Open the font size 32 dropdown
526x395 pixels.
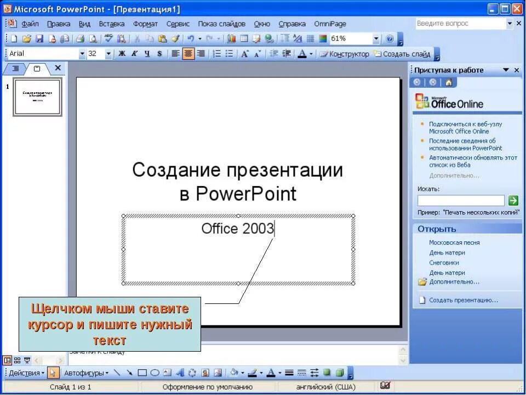(x=108, y=54)
